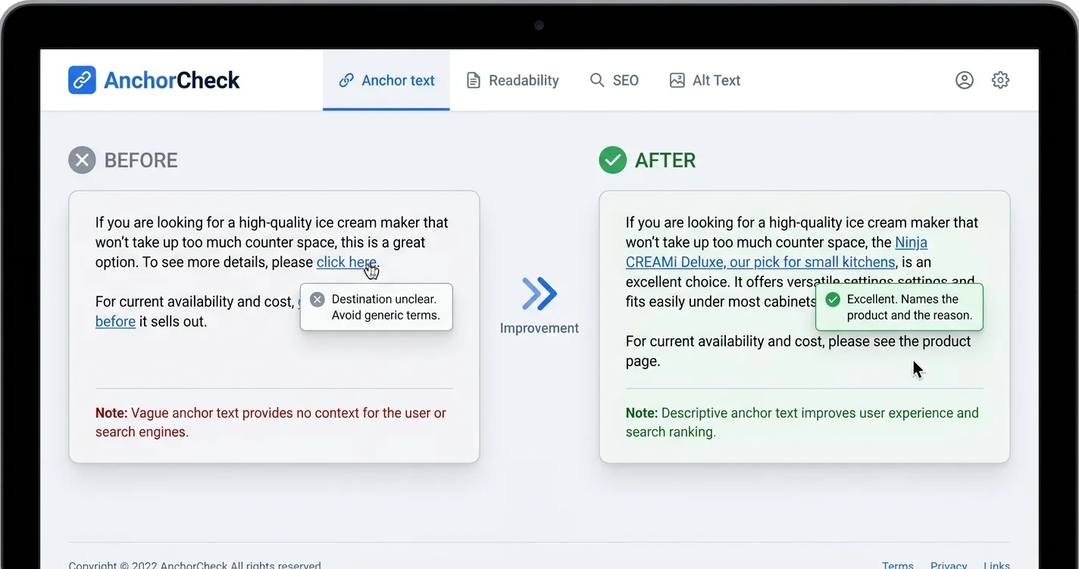Click the 'Excellent. Names the product' tooltip text

(909, 307)
